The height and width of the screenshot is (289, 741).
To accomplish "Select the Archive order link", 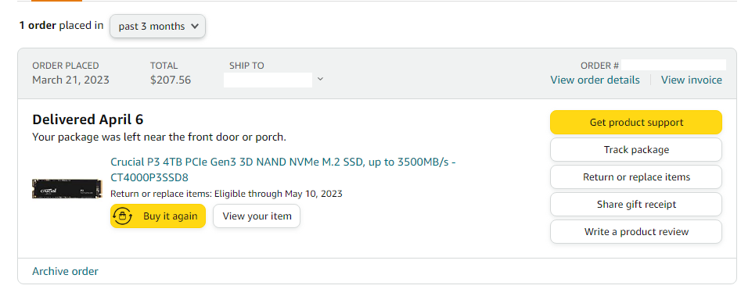I will tap(65, 271).
